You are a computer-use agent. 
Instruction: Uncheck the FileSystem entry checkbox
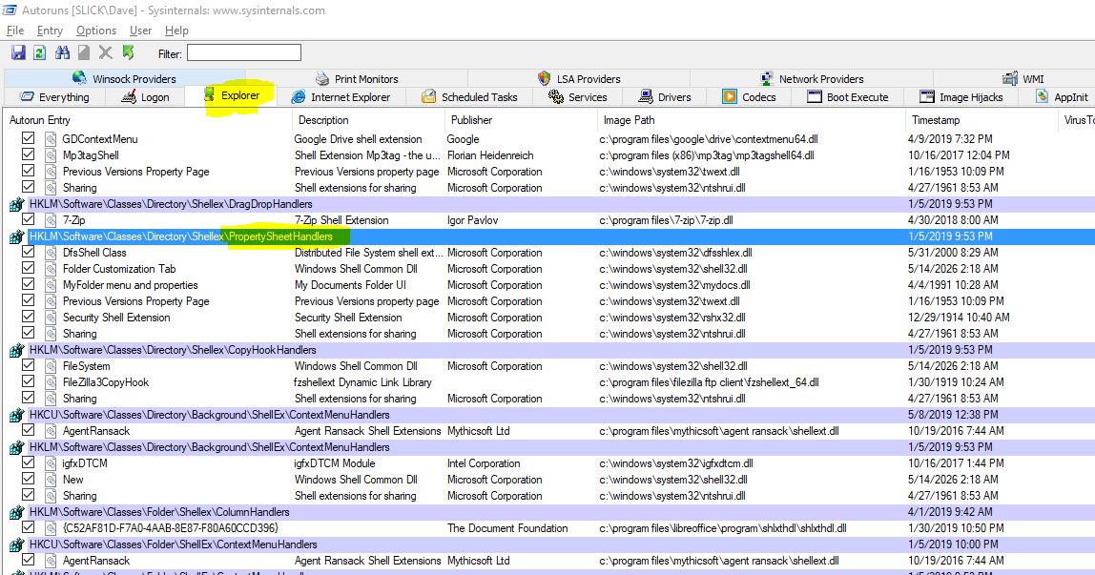pyautogui.click(x=28, y=365)
